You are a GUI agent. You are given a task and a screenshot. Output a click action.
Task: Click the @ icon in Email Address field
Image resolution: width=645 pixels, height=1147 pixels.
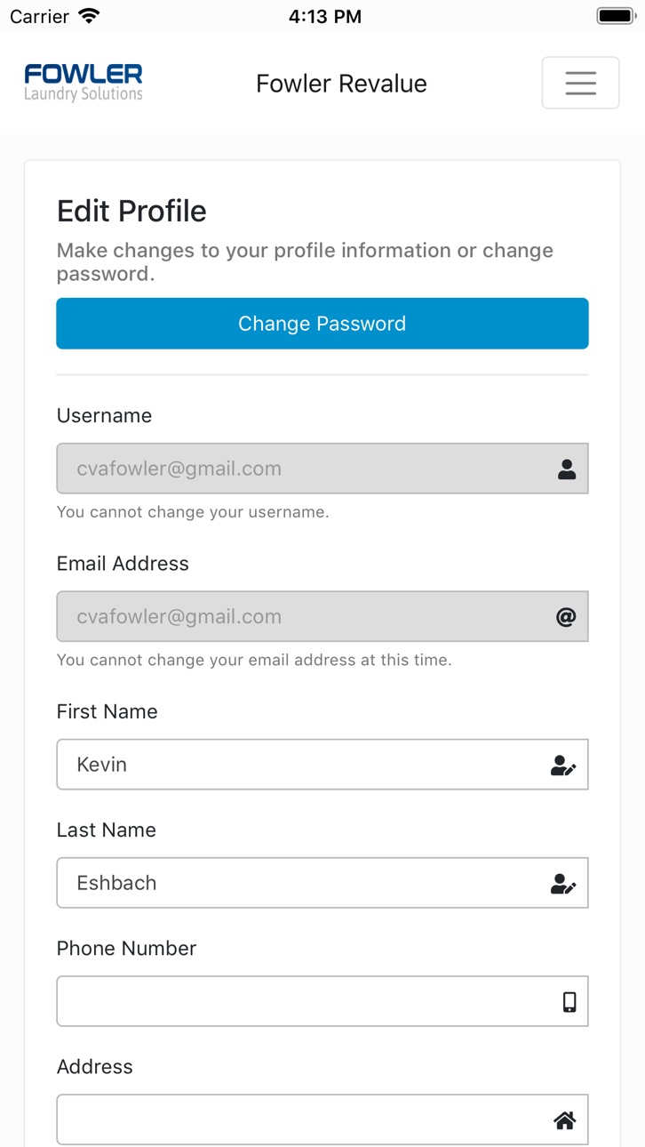click(x=566, y=617)
